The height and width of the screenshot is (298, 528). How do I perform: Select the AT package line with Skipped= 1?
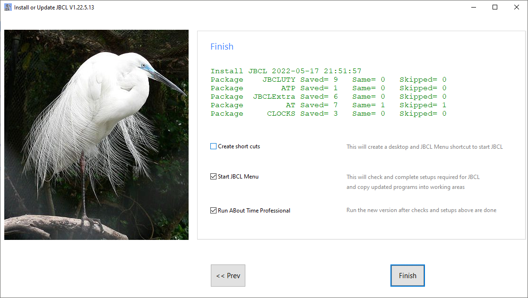coord(328,105)
